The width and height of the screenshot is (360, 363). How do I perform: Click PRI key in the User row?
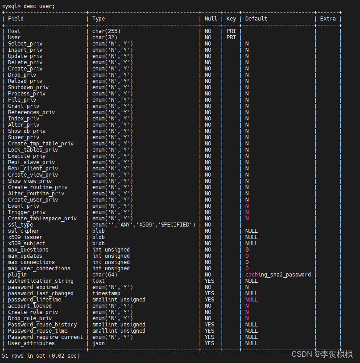231,37
